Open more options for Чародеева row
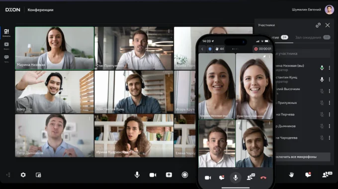The height and width of the screenshot is (189, 338). point(330,138)
